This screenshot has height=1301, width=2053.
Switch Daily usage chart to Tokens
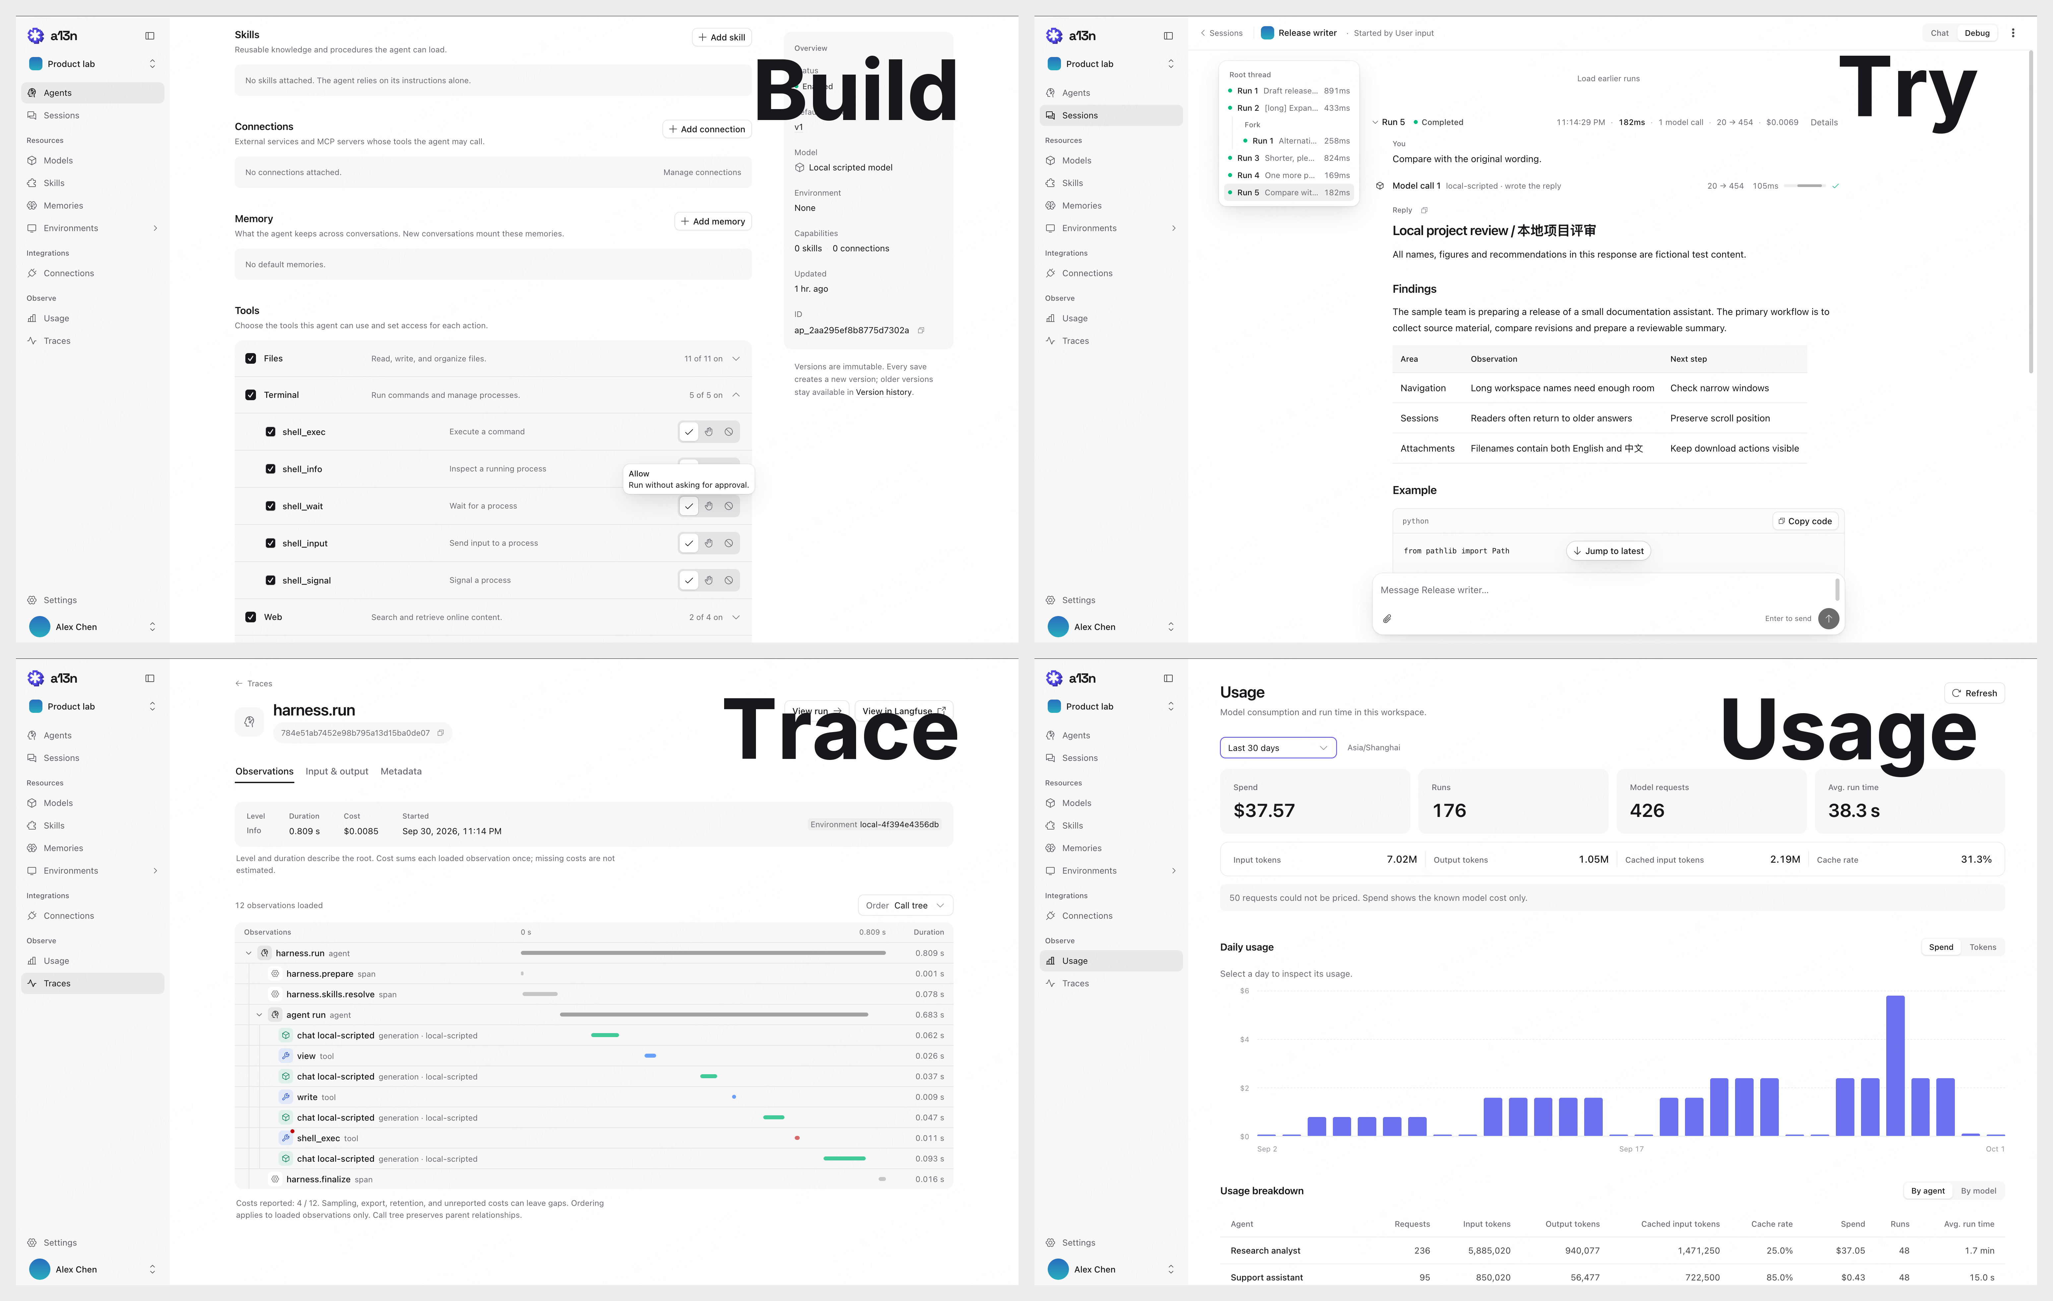pyautogui.click(x=1982, y=947)
